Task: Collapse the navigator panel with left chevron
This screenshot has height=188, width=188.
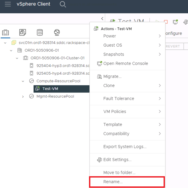Action: (102, 19)
